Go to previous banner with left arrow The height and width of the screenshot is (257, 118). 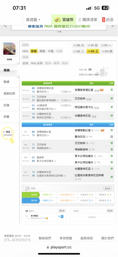coord(5,26)
